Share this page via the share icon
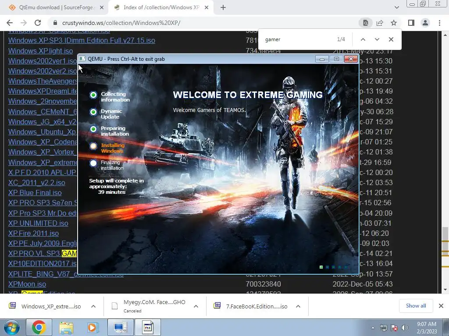 [380, 23]
